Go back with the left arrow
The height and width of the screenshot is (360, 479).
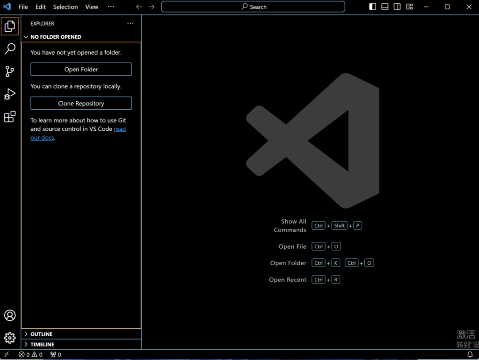(139, 7)
